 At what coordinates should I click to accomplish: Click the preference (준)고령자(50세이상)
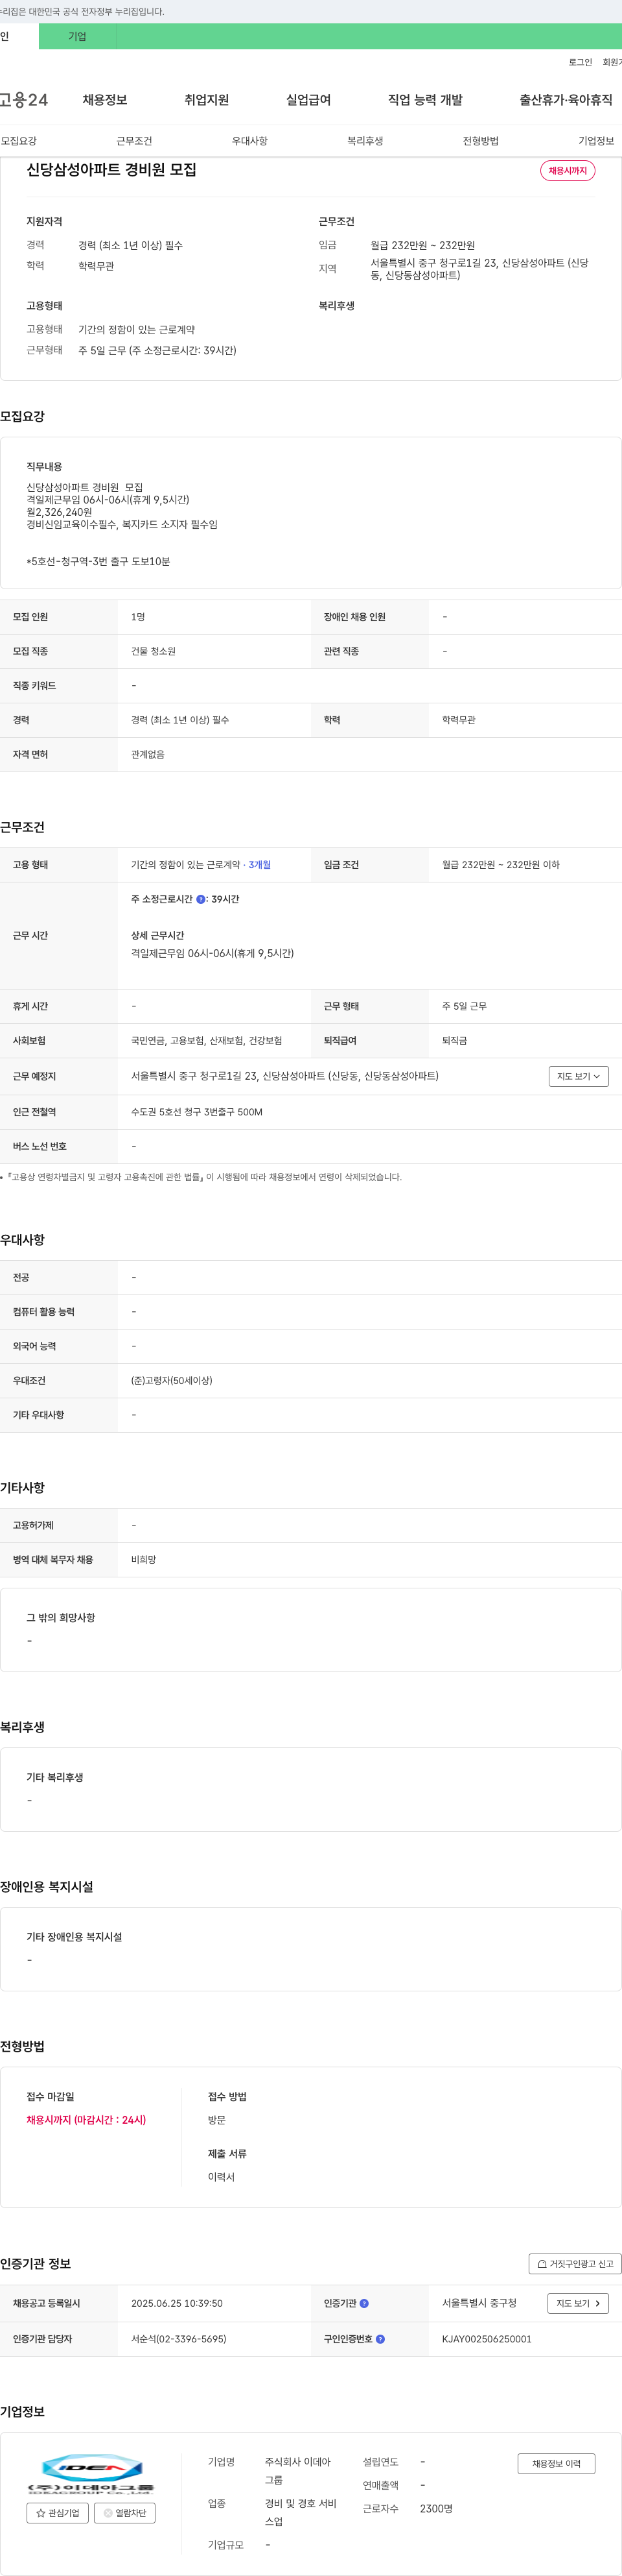[172, 1380]
